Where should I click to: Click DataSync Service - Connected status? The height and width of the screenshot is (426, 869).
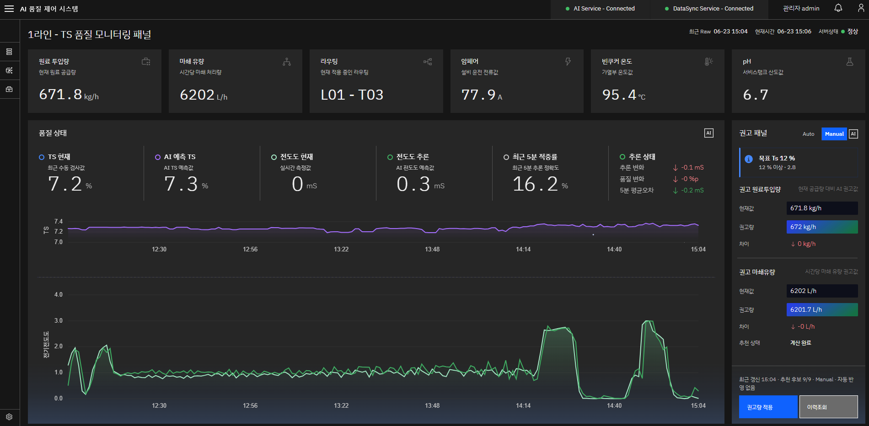(709, 9)
